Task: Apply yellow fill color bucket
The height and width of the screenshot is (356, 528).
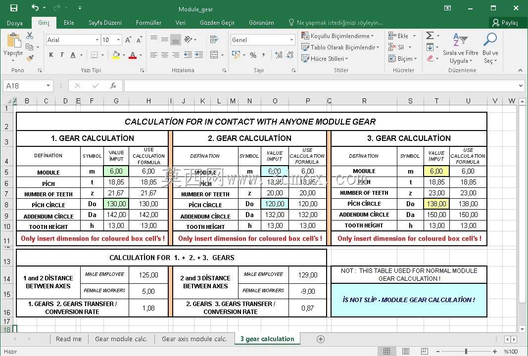Action: [x=116, y=54]
